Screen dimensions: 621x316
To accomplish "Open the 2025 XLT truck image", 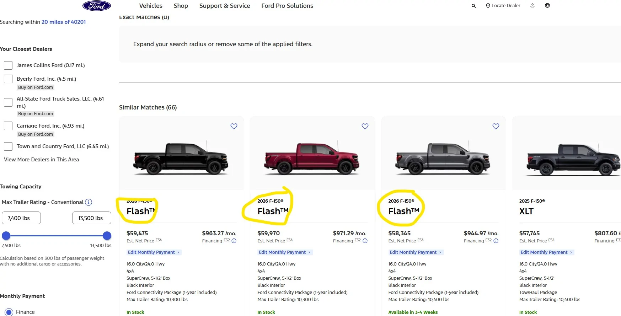I will [x=573, y=159].
